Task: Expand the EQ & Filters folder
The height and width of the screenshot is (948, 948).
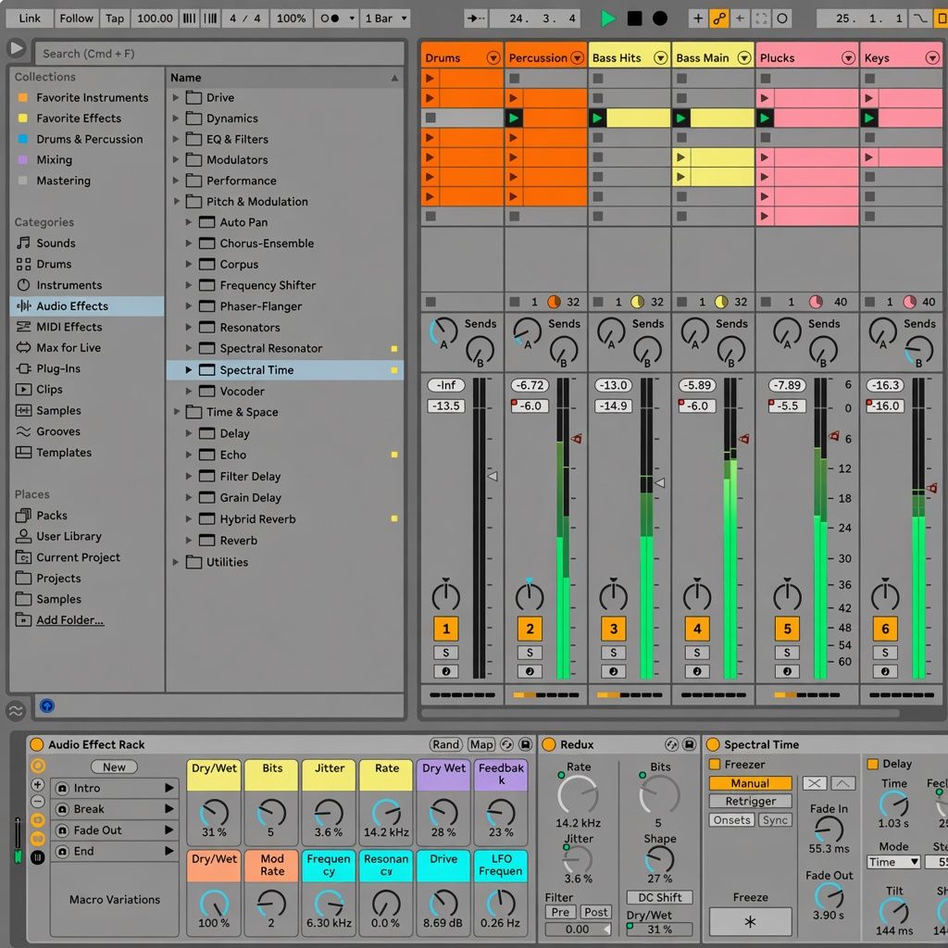Action: 176,139
